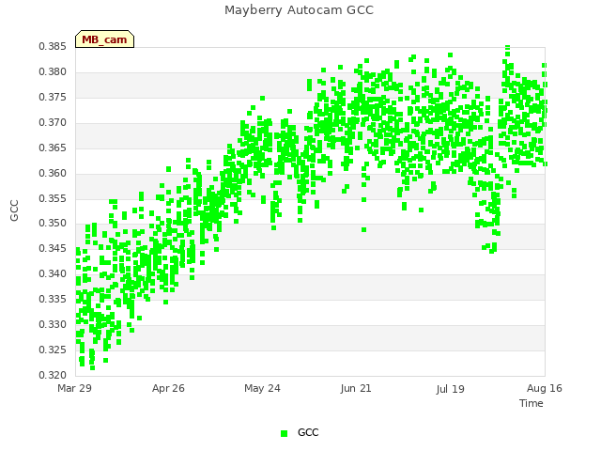Click the 0.385 y-axis tick label
Image resolution: width=601 pixels, height=451 pixels.
[53, 47]
